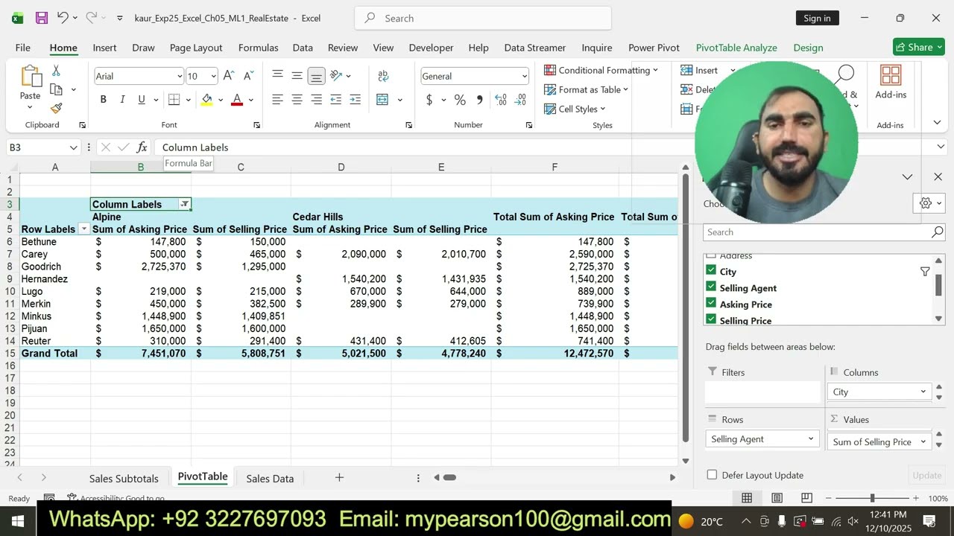954x536 pixels.
Task: Click the Save icon in title bar
Action: click(x=42, y=18)
